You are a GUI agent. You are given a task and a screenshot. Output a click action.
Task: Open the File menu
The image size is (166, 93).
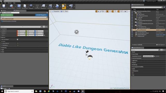2,3
